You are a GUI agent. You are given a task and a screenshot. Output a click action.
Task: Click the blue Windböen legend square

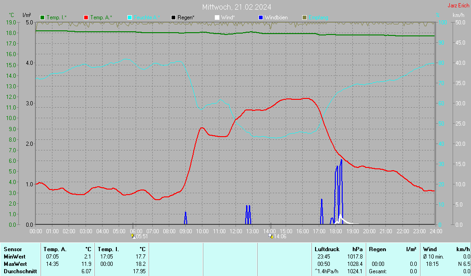tap(261, 18)
